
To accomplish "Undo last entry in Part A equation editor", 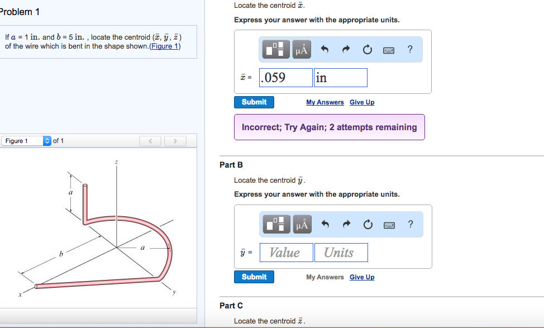I will tap(325, 49).
